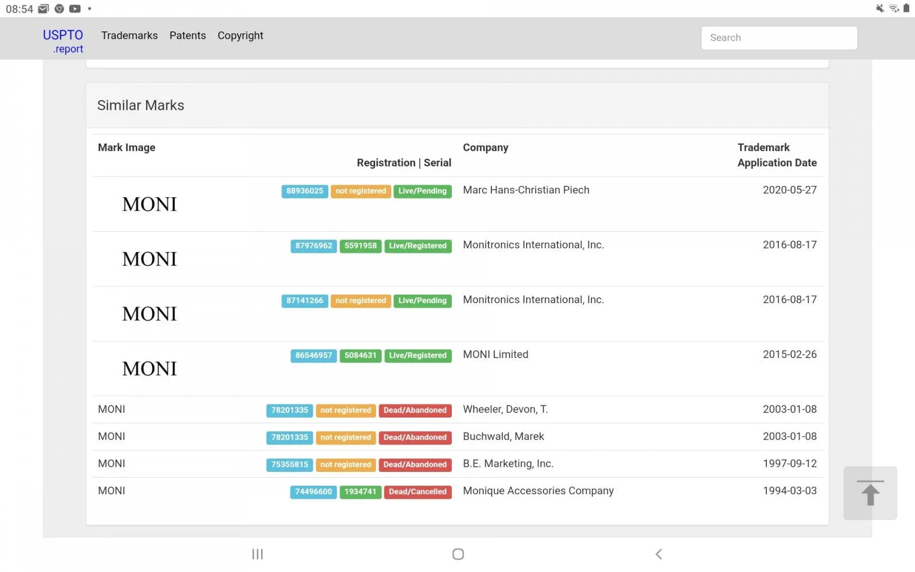915x572 pixels.
Task: Open serial number 87141266
Action: 305,301
